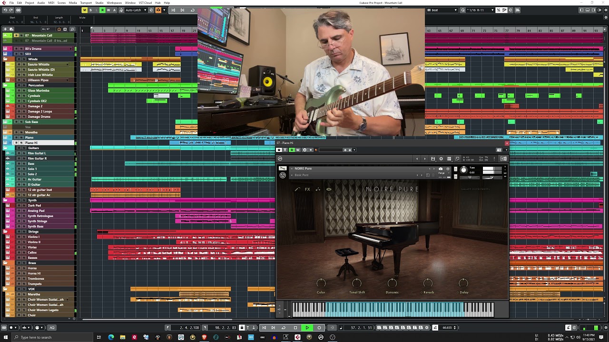The image size is (609, 342).
Task: Click the Tonal Shift knob in NOIRE
Action: tap(356, 283)
